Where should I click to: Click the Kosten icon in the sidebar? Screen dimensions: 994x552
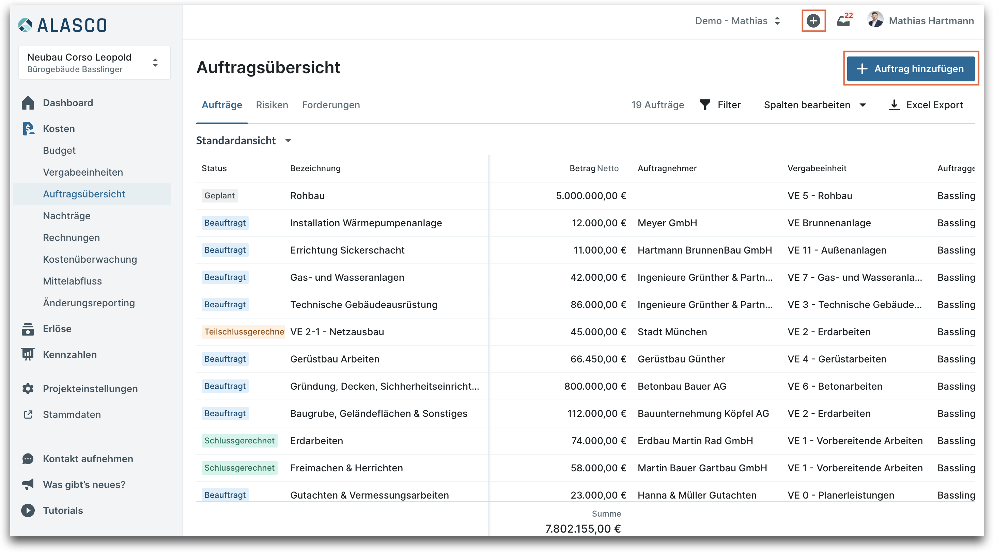pos(28,129)
